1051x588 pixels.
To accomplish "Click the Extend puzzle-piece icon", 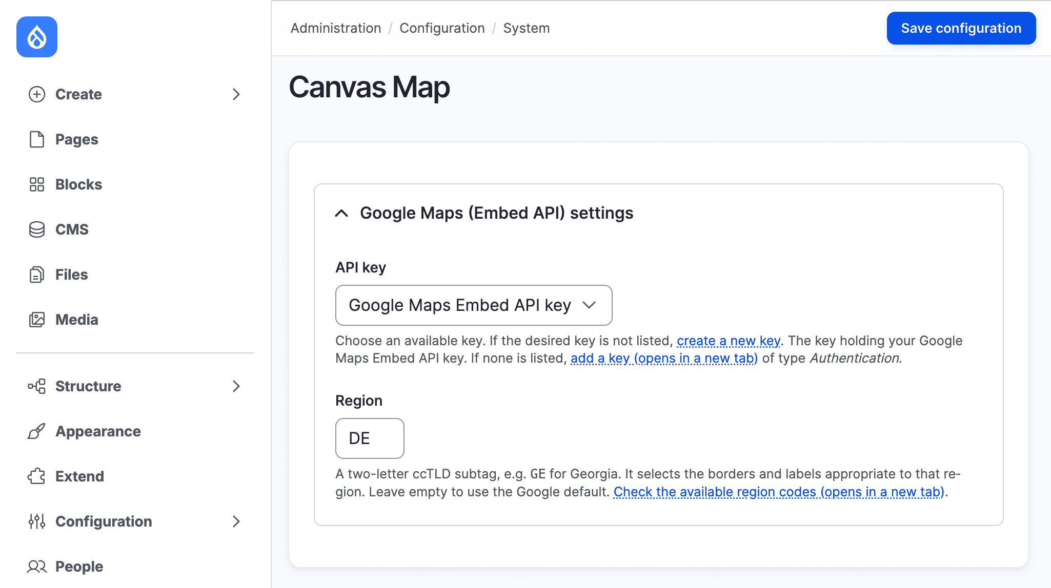I will (37, 476).
